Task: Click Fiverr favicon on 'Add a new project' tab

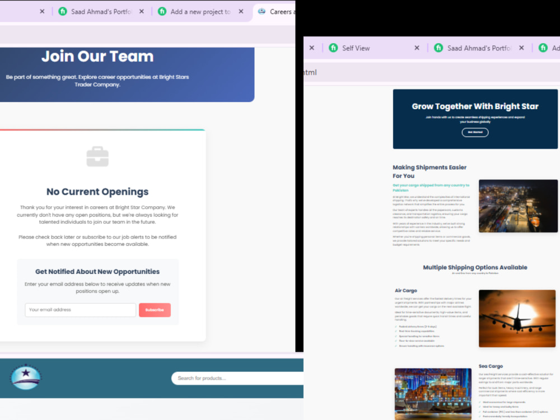Action: tap(162, 11)
